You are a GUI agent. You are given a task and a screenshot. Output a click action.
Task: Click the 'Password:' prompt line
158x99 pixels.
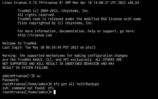point(11,80)
